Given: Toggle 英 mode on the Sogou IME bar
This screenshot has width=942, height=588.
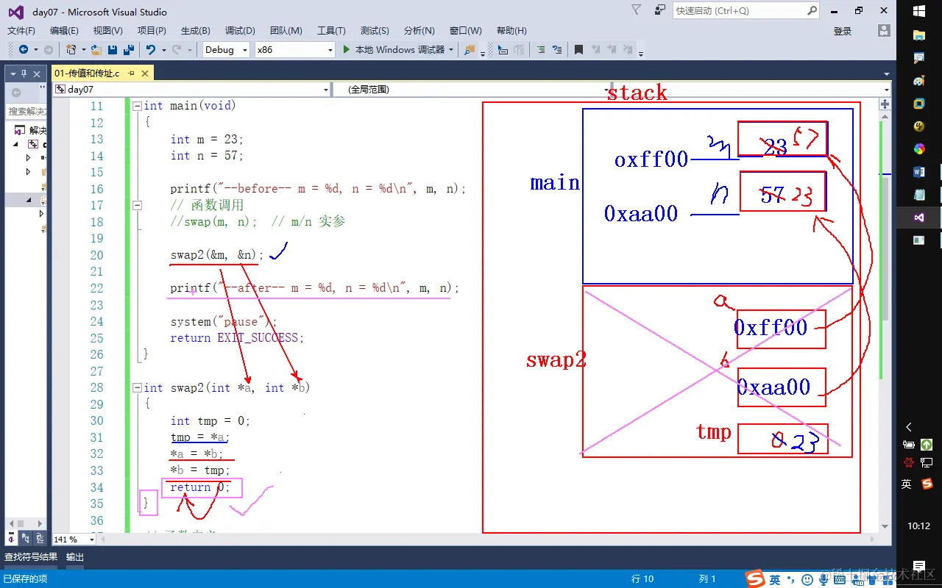Looking at the screenshot, I should (775, 580).
